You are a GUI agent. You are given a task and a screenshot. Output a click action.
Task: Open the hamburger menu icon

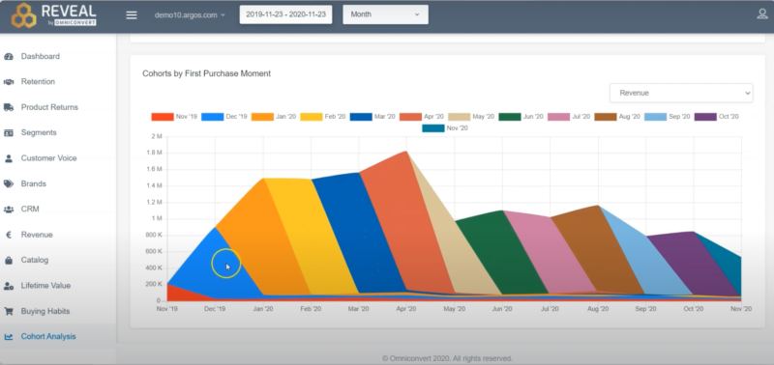point(132,14)
